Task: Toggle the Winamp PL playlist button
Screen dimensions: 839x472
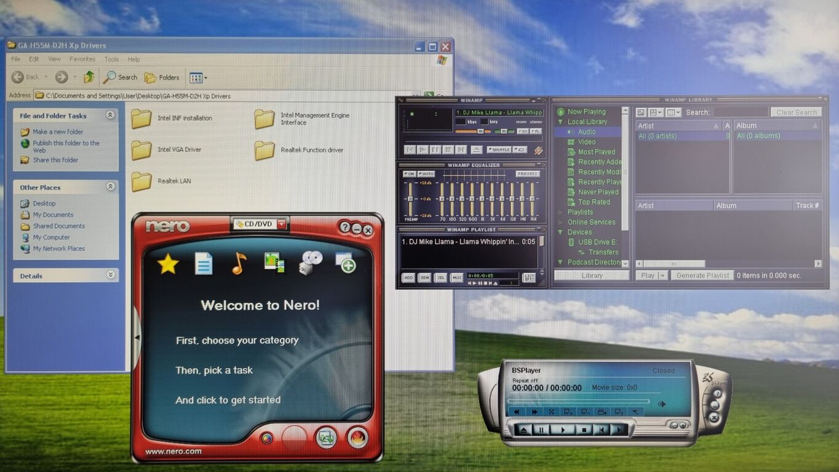Action: point(536,132)
